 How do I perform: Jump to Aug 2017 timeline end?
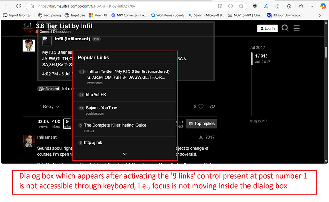tap(258, 121)
